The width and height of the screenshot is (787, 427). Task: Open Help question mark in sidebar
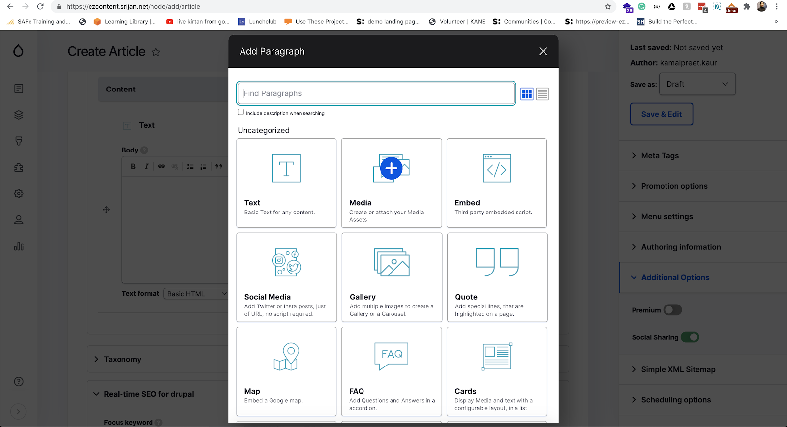pos(19,382)
